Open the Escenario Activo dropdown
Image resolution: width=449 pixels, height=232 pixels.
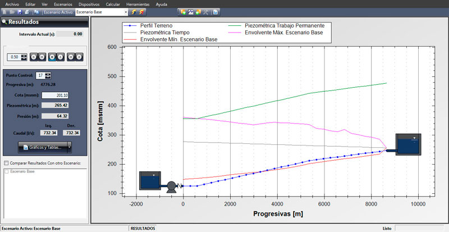point(125,11)
